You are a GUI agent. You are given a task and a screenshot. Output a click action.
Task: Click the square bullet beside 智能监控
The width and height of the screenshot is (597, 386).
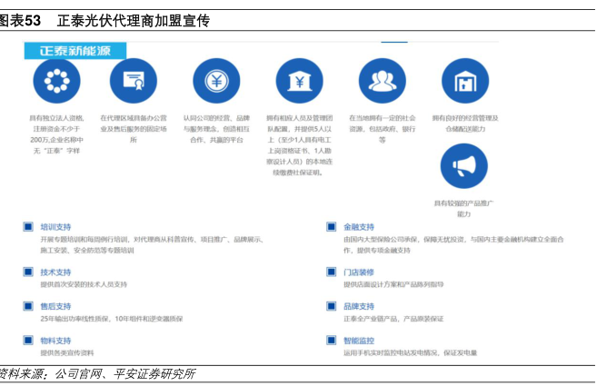332,340
